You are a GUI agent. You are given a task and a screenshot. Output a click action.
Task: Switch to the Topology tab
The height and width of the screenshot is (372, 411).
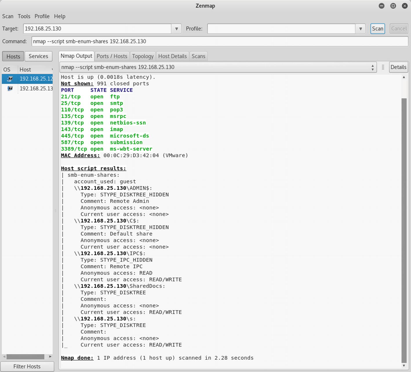tap(143, 56)
